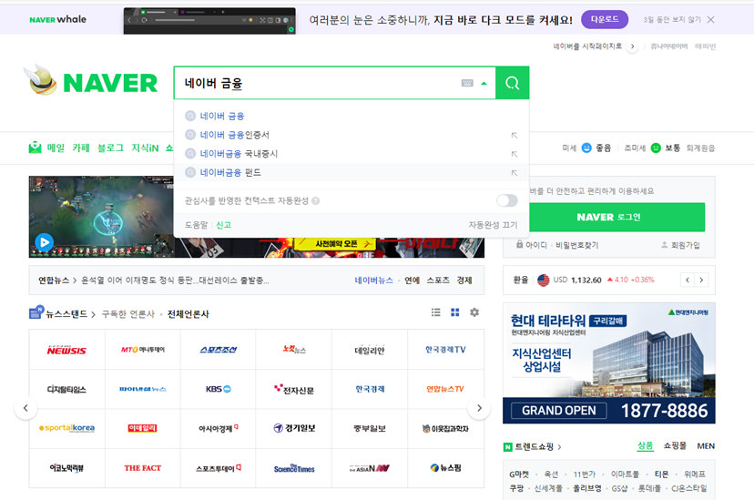The width and height of the screenshot is (754, 500).
Task: Open 스포츠 news link
Action: point(438,281)
